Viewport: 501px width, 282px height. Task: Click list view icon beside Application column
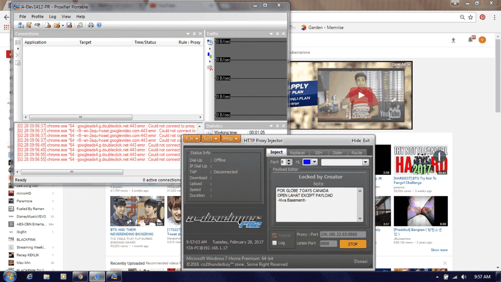coord(18,42)
